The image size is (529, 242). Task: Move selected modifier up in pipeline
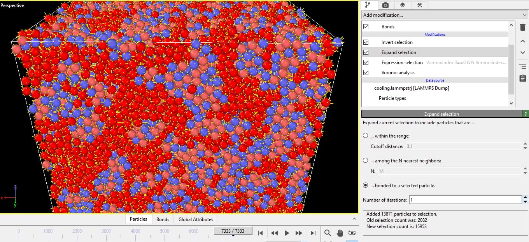[523, 41]
